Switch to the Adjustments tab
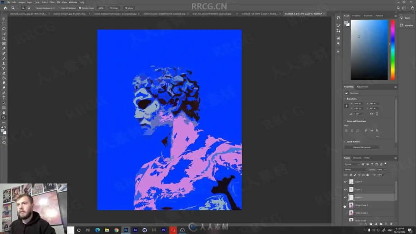 362,87
